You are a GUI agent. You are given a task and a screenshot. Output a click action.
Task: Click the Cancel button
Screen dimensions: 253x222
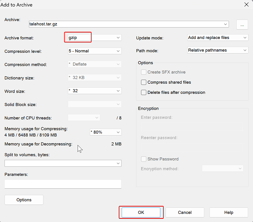[x=185, y=213]
